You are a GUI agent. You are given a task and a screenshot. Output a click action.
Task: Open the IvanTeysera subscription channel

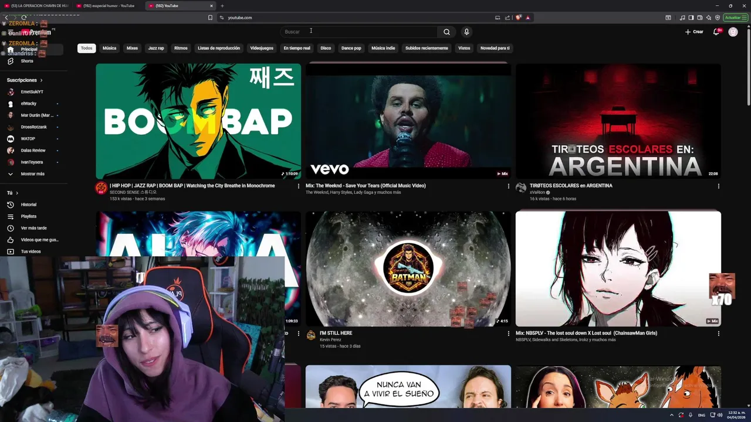(x=32, y=162)
